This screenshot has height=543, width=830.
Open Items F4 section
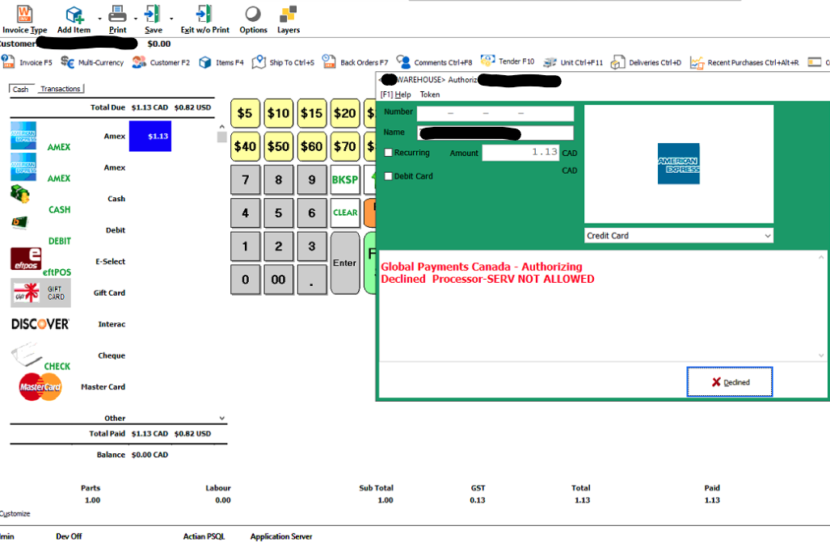(x=221, y=62)
